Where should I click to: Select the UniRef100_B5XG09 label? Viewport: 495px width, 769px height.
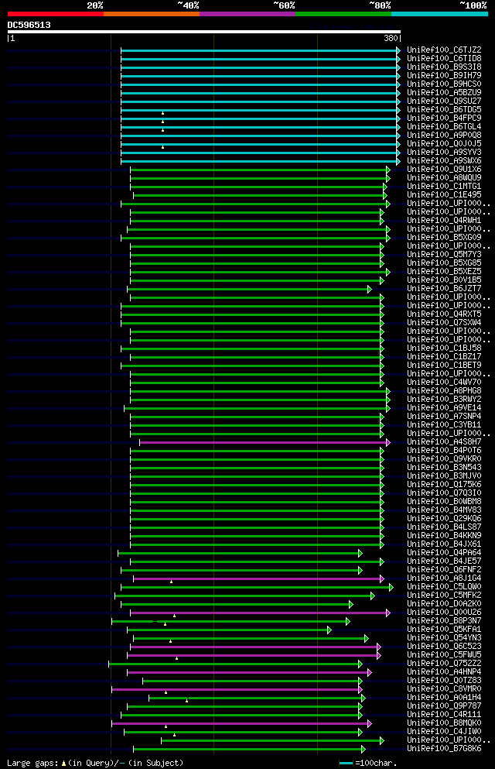coord(444,238)
